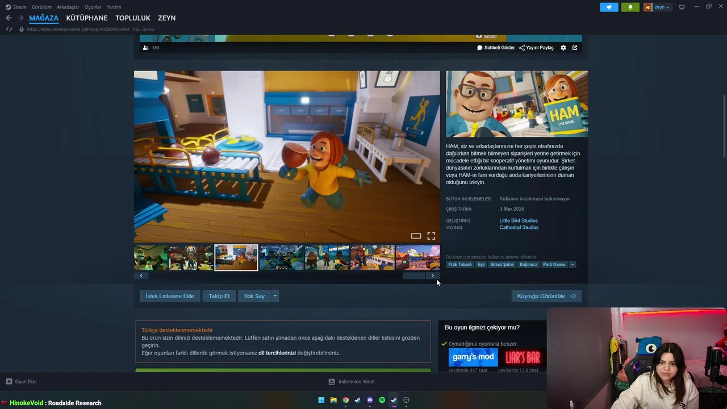Open Discord from the taskbar

(370, 400)
